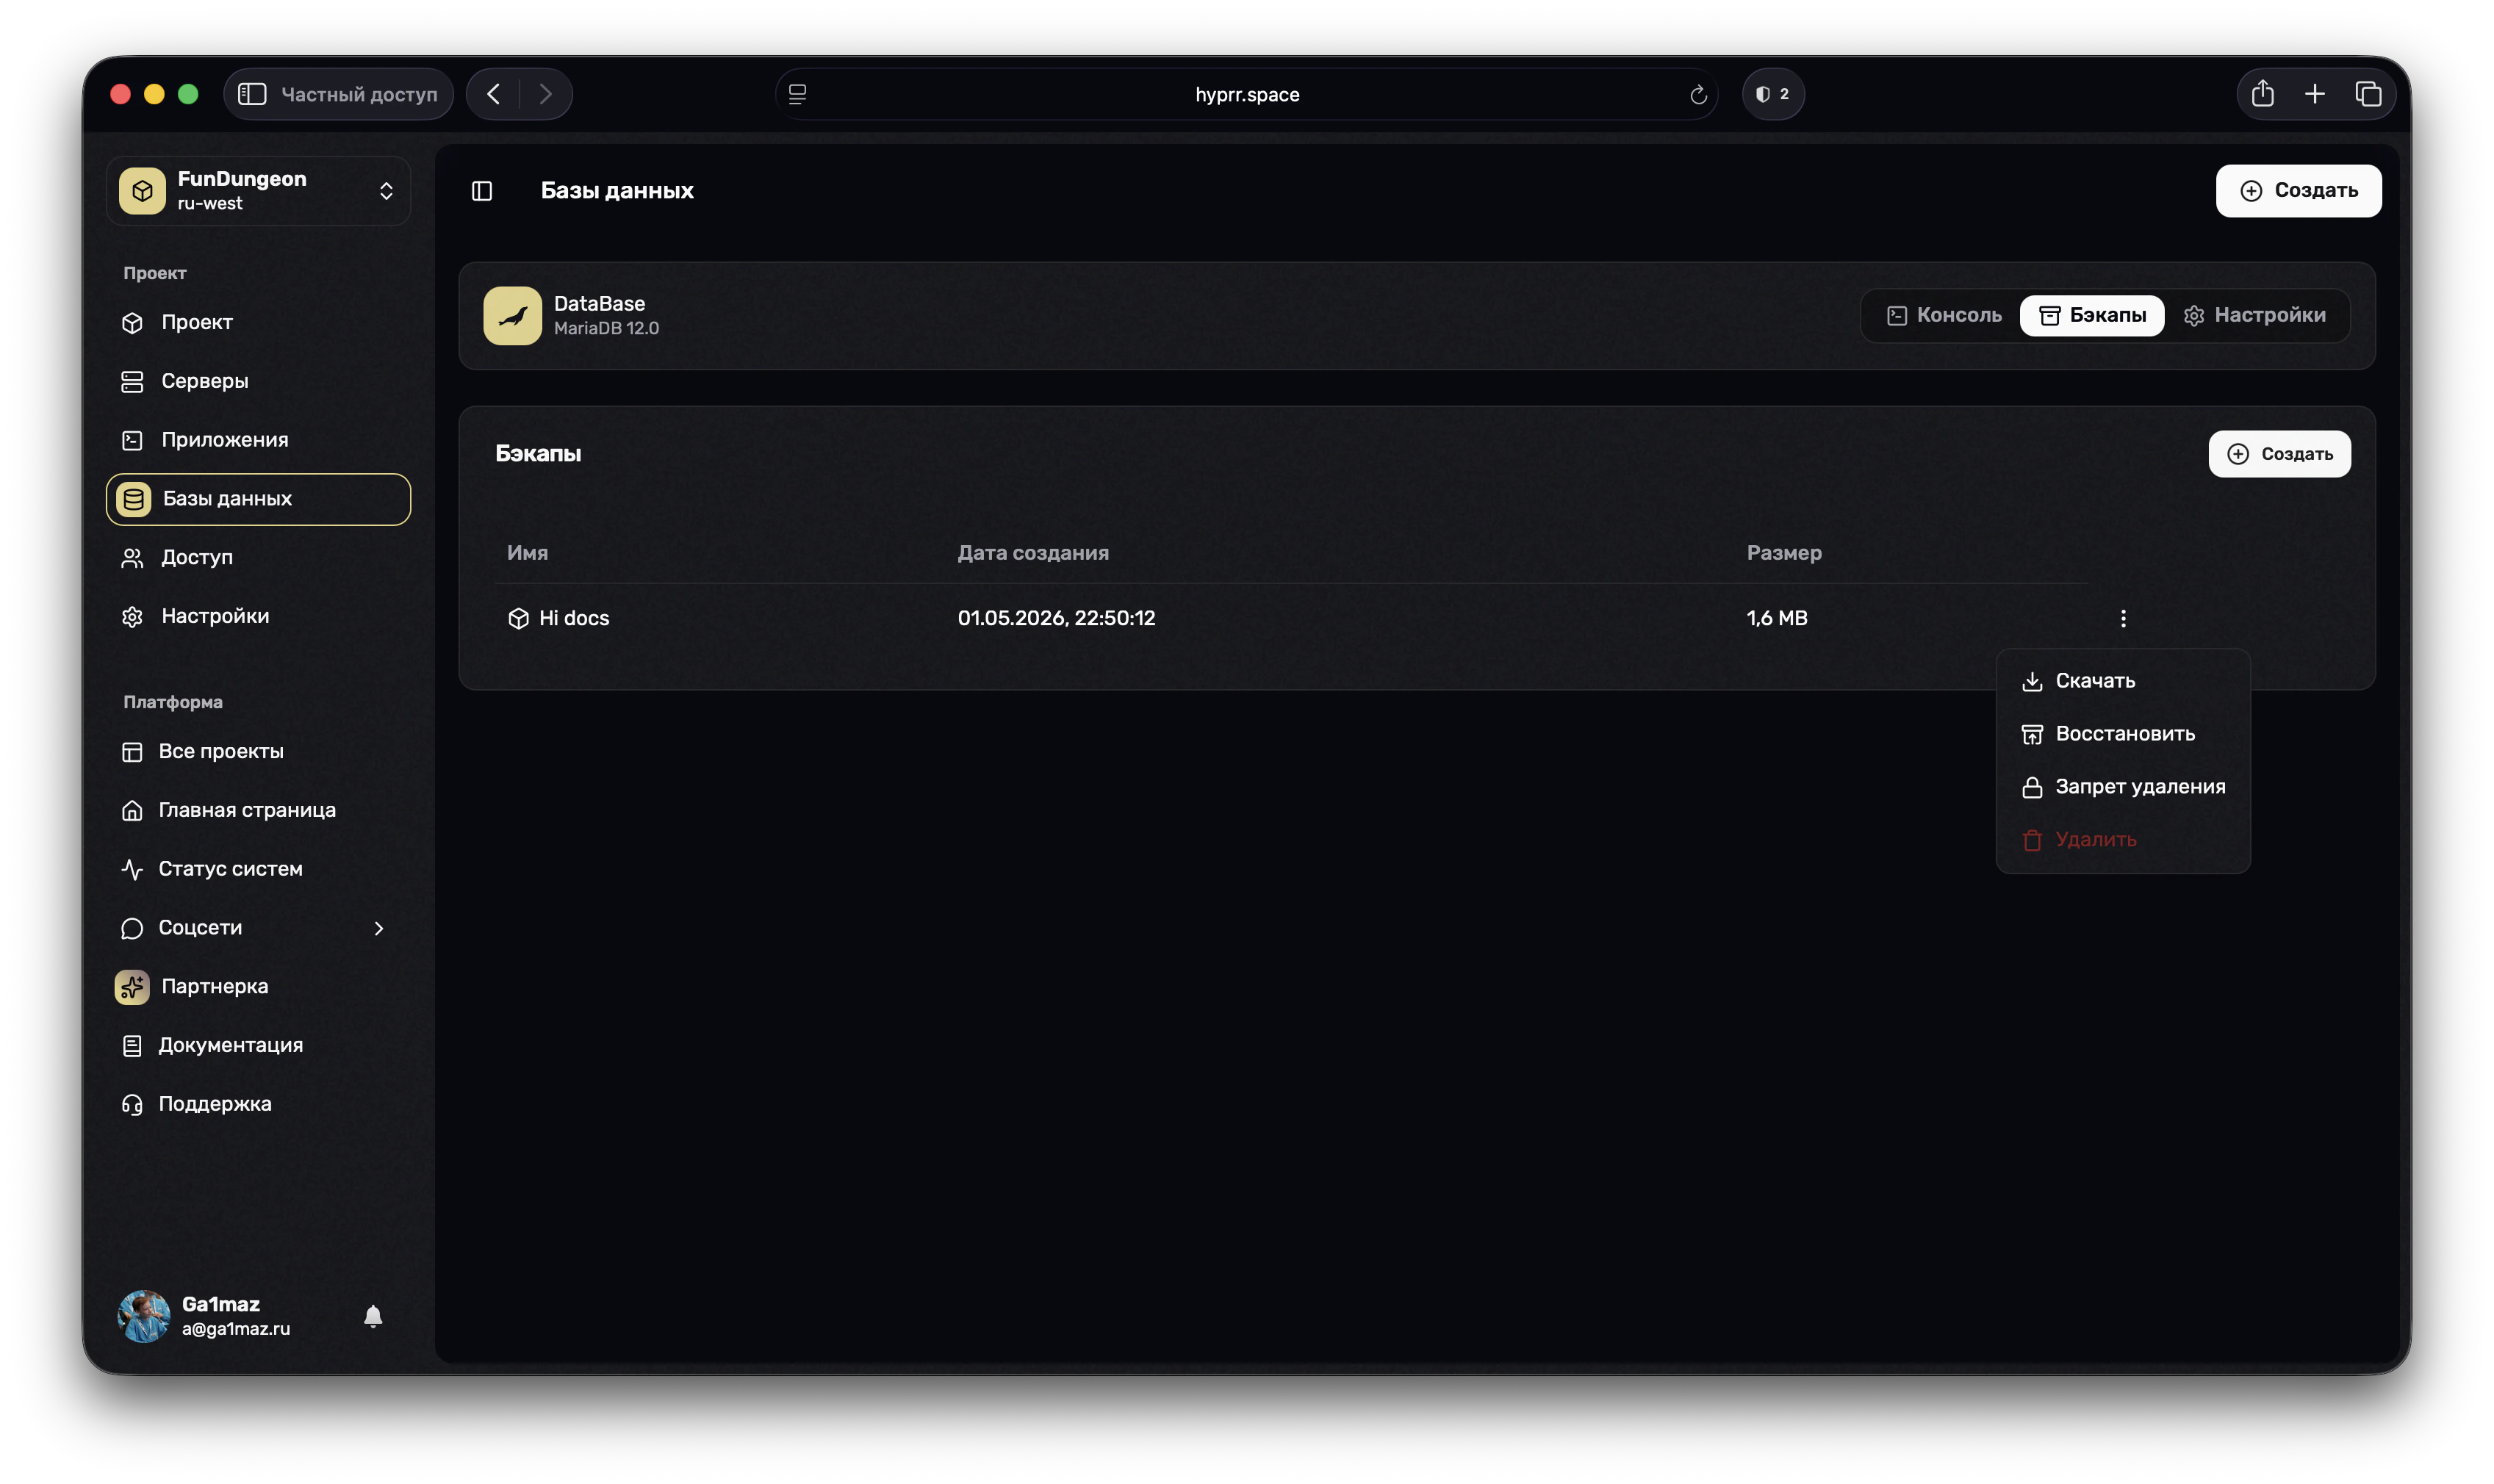Click the Hi docs backup name
Screen dimensions: 2494x1484
(x=573, y=618)
